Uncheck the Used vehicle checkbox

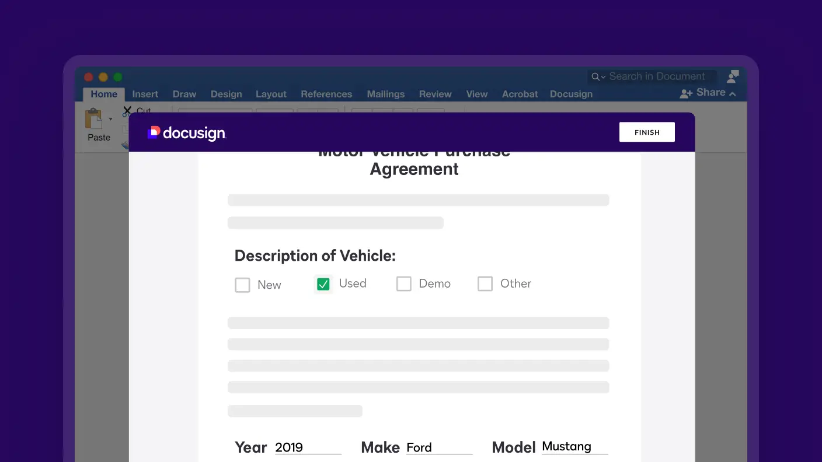point(323,284)
